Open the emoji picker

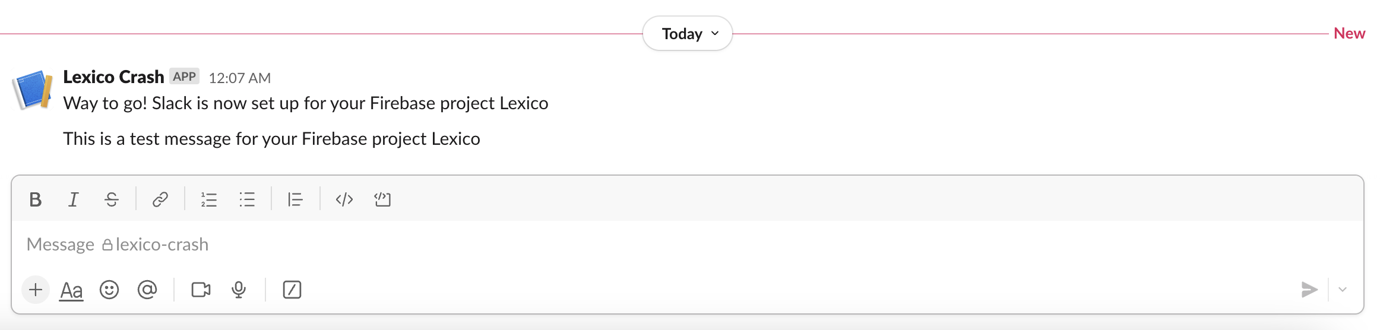point(109,290)
